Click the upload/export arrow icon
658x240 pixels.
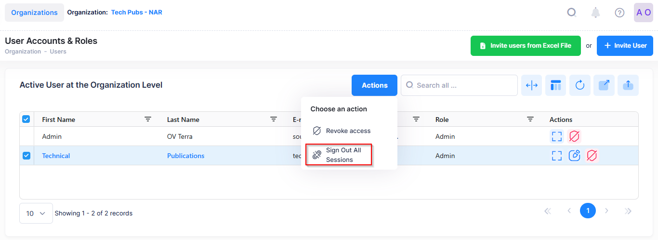click(628, 85)
